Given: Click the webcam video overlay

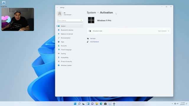Looking at the screenshot, I should 18,19.
